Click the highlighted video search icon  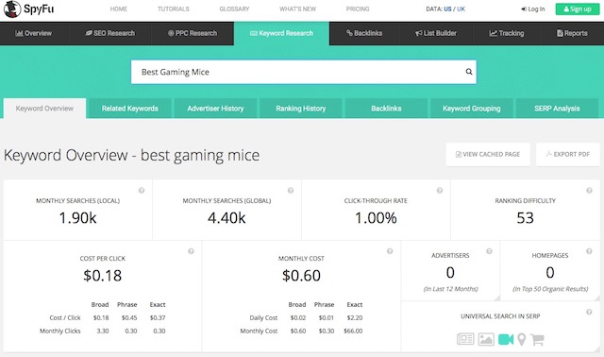point(506,339)
